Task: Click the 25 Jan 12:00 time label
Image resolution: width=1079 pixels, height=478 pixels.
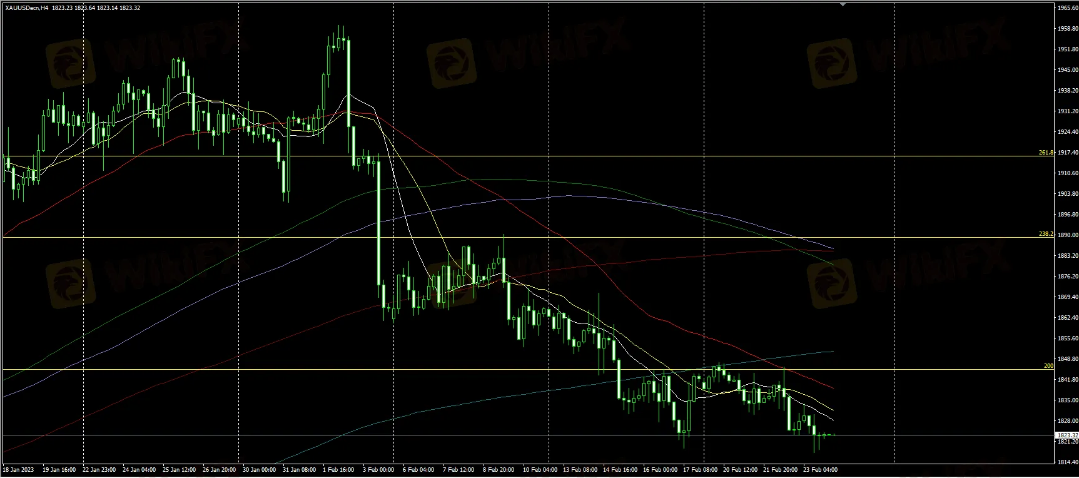Action: [178, 469]
